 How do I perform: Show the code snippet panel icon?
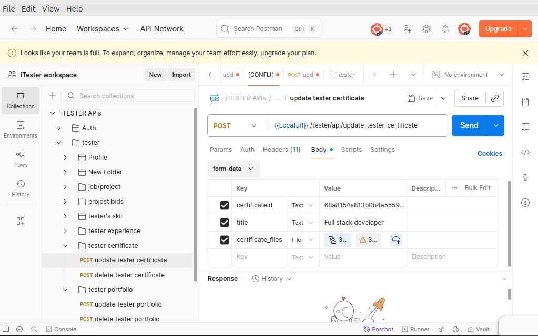click(525, 152)
